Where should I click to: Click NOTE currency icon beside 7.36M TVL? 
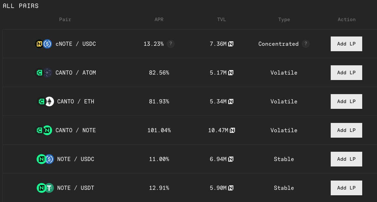[231, 44]
